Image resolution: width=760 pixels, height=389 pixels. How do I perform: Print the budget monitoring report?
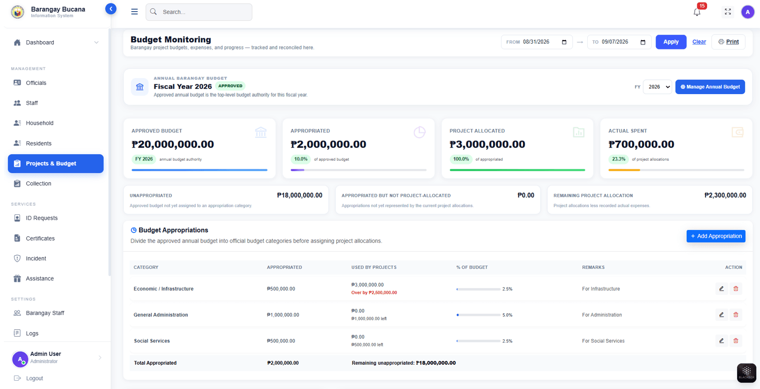click(728, 42)
